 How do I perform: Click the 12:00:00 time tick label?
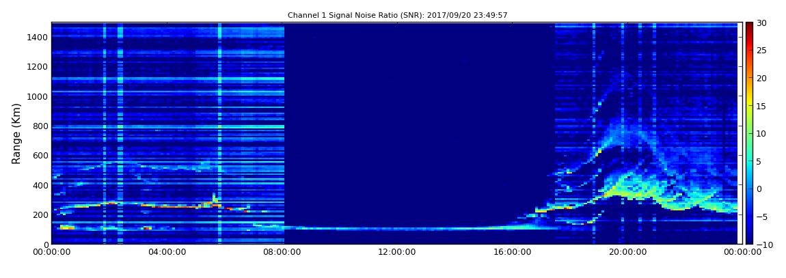[x=396, y=253]
